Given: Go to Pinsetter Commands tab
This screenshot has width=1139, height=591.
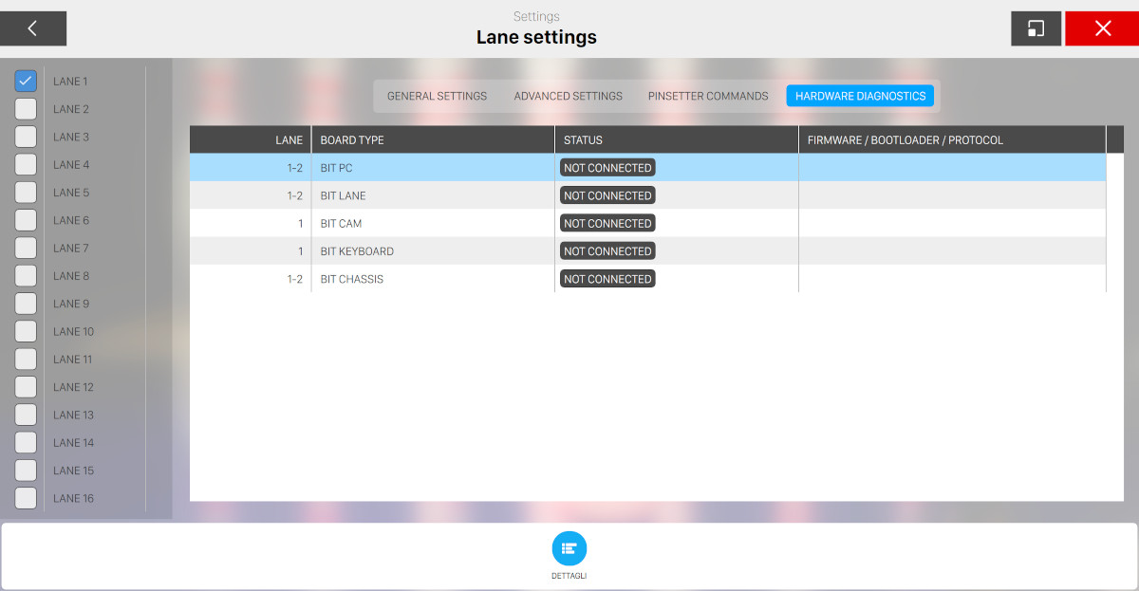Looking at the screenshot, I should 708,96.
